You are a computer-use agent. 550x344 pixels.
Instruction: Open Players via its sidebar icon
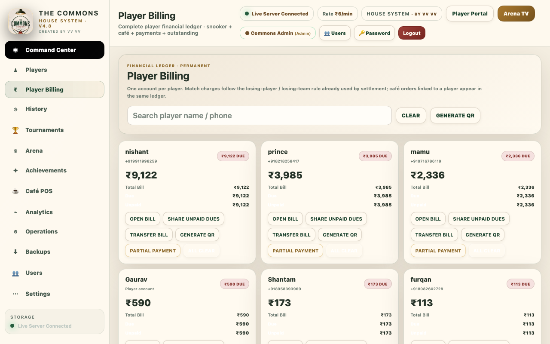coord(15,70)
